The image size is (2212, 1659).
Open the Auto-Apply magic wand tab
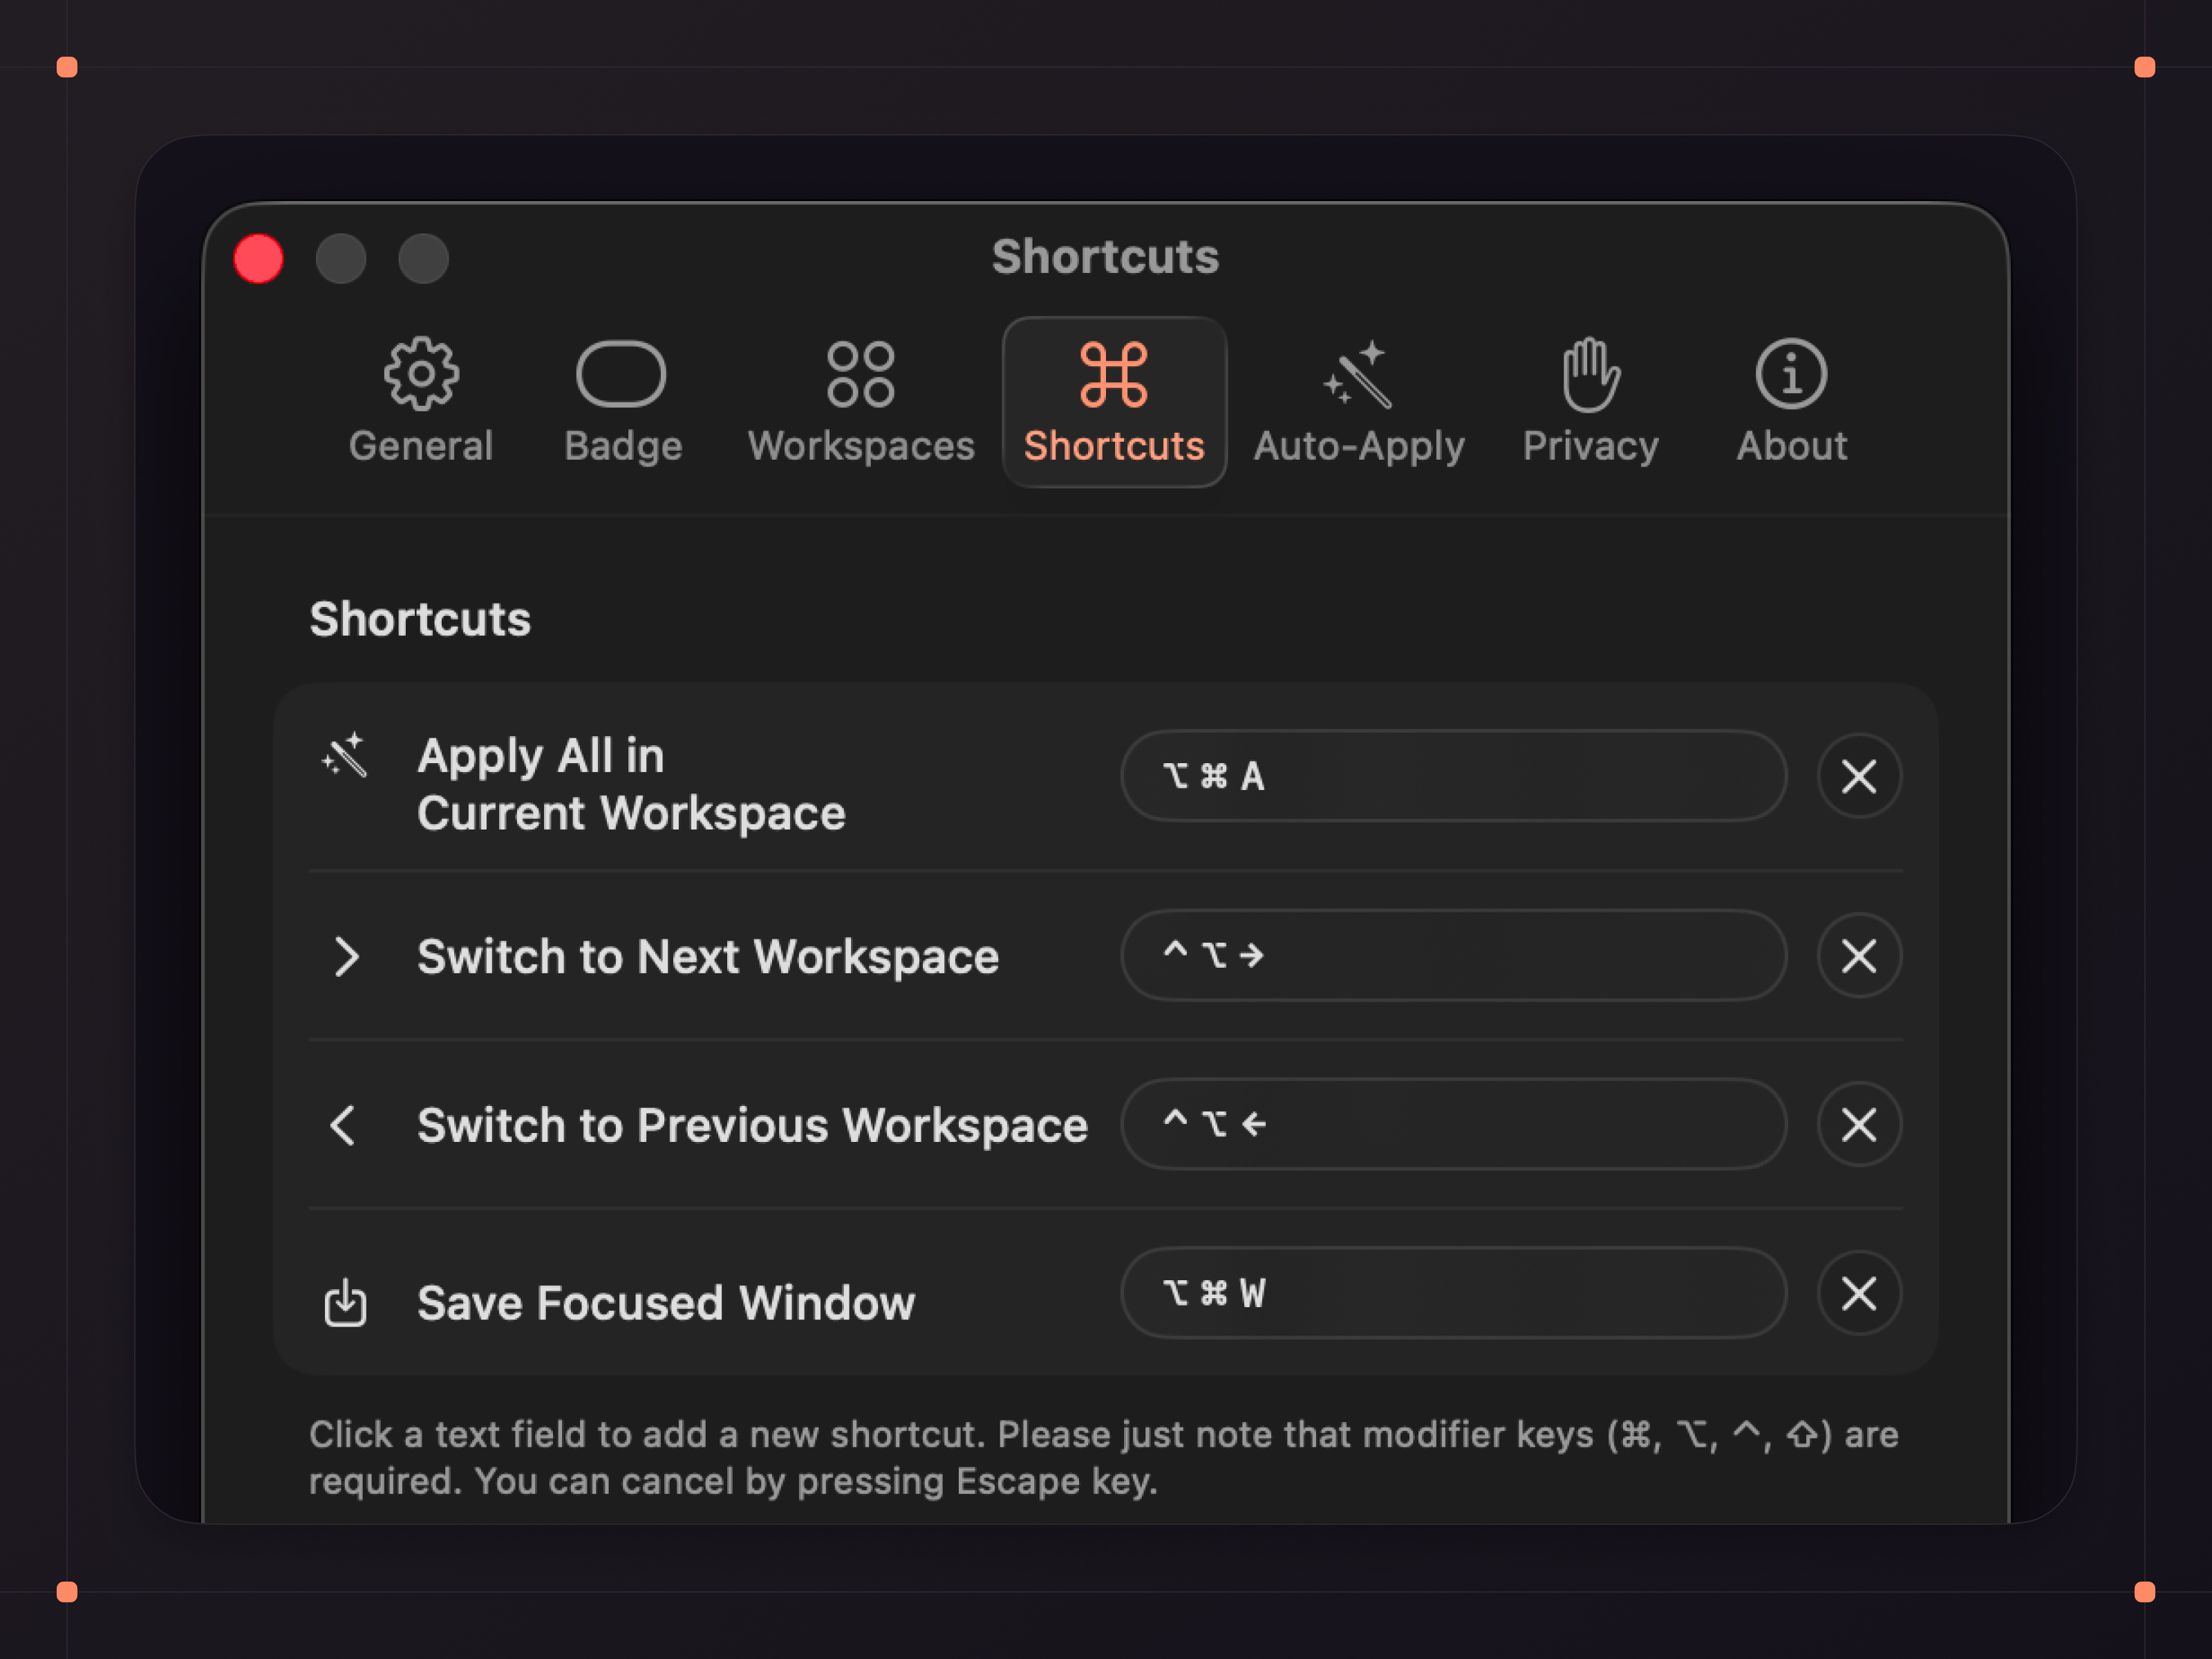click(1358, 402)
